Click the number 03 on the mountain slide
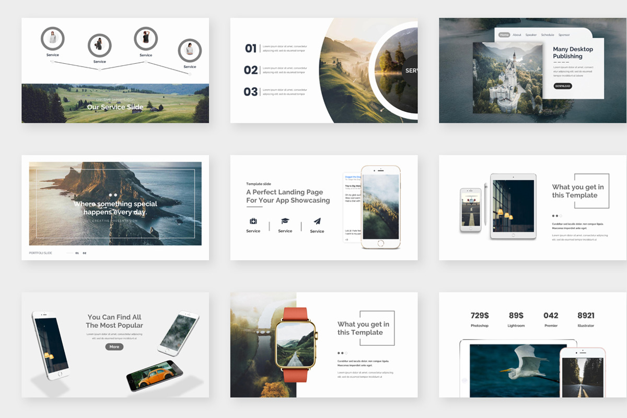627x418 pixels. (251, 92)
